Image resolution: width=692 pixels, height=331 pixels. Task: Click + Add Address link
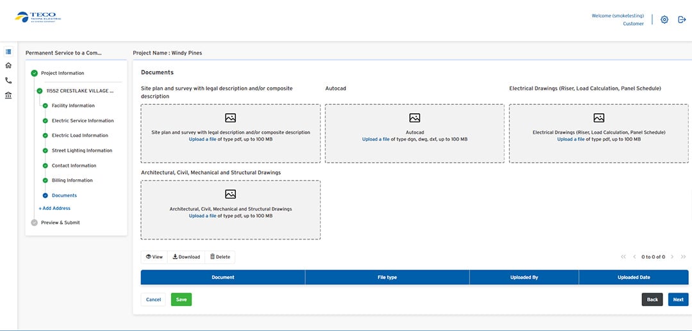tap(54, 208)
